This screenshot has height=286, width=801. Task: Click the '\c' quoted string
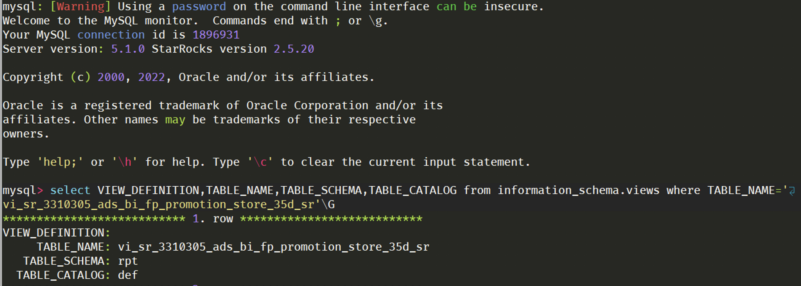click(260, 162)
